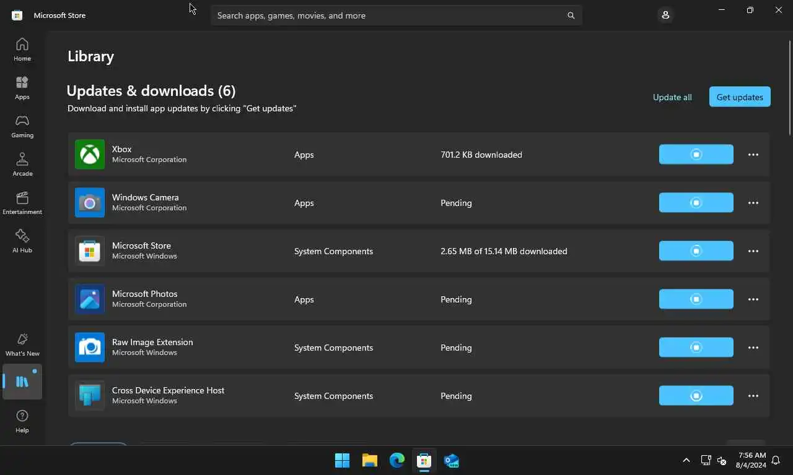This screenshot has width=793, height=475.
Task: Click Microsoft Store taskbar icon
Action: point(424,460)
